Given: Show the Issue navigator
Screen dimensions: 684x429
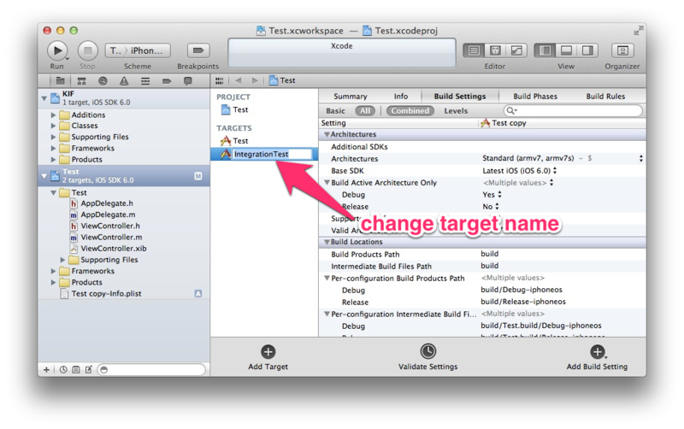Looking at the screenshot, I should pos(124,80).
